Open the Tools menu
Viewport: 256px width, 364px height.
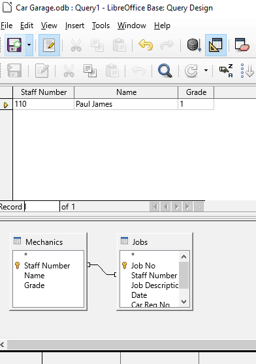tap(101, 26)
